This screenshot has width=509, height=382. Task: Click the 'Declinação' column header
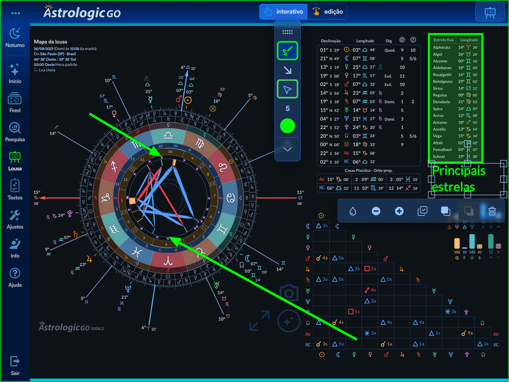[331, 41]
